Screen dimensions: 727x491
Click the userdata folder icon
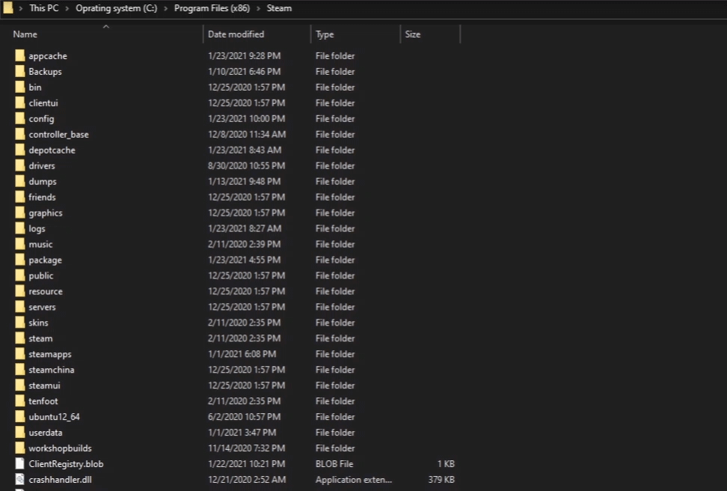[x=19, y=433]
